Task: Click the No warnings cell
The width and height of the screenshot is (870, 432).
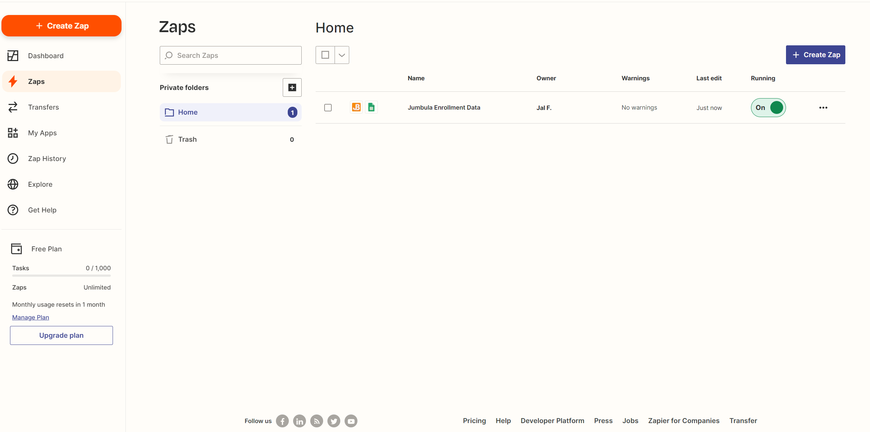Action: 639,107
